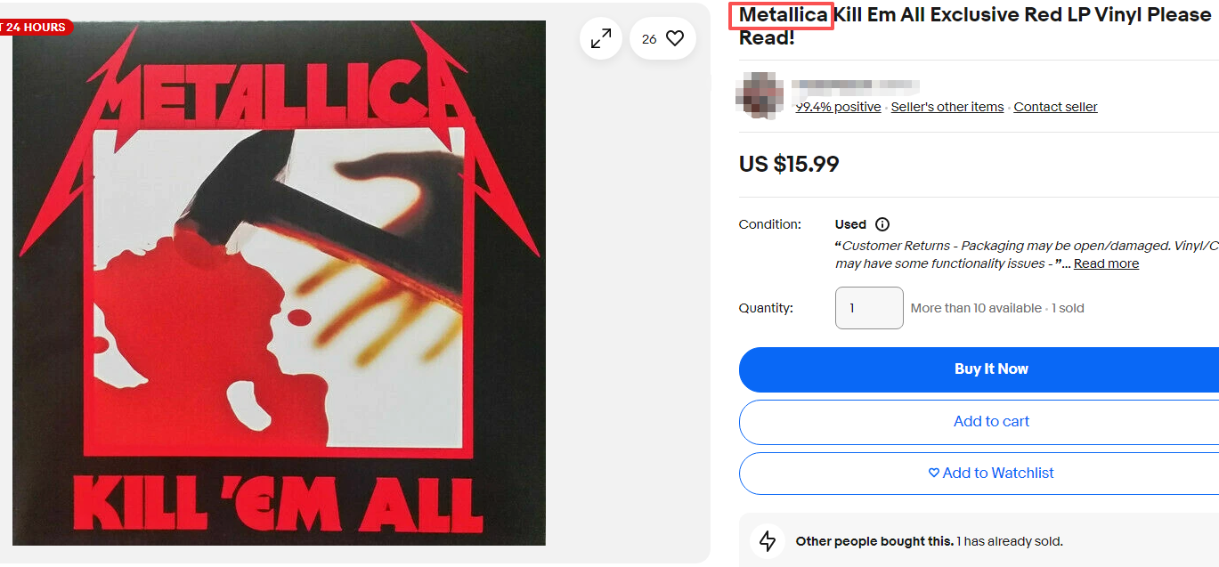Image resolution: width=1219 pixels, height=567 pixels.
Task: Click the US $15.99 price text
Action: click(789, 164)
